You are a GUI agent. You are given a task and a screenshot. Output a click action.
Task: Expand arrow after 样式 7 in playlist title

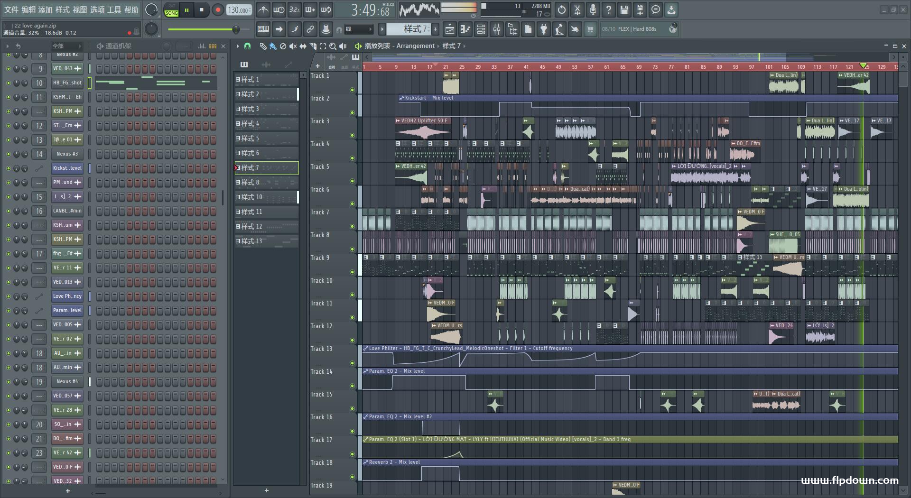click(464, 46)
